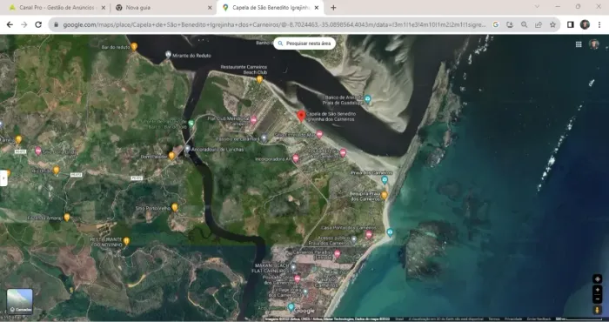609x322 pixels.
Task: Open the Camadas layers thumbnail
Action: pyautogui.click(x=20, y=301)
